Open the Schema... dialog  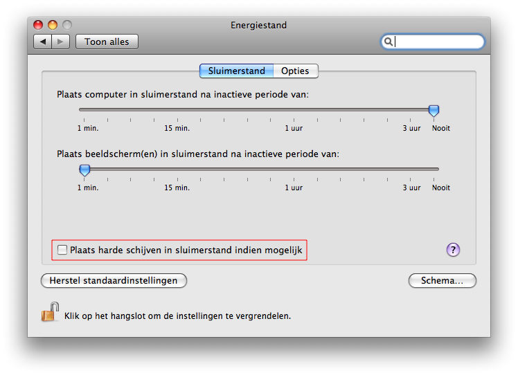442,281
